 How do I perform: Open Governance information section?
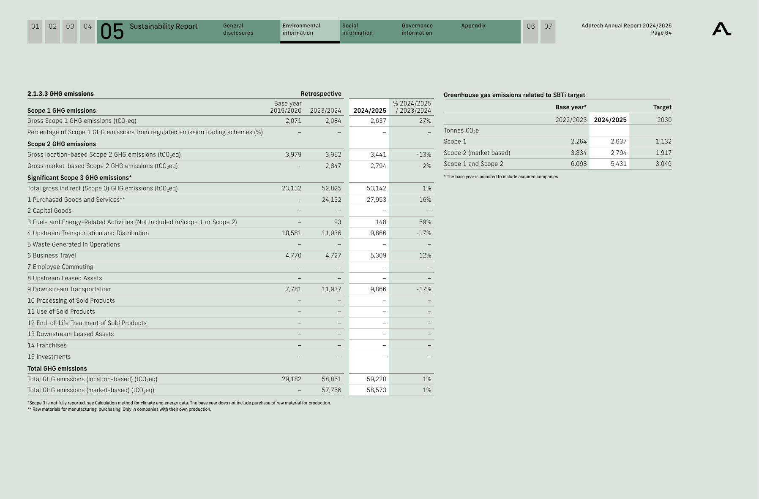(417, 29)
